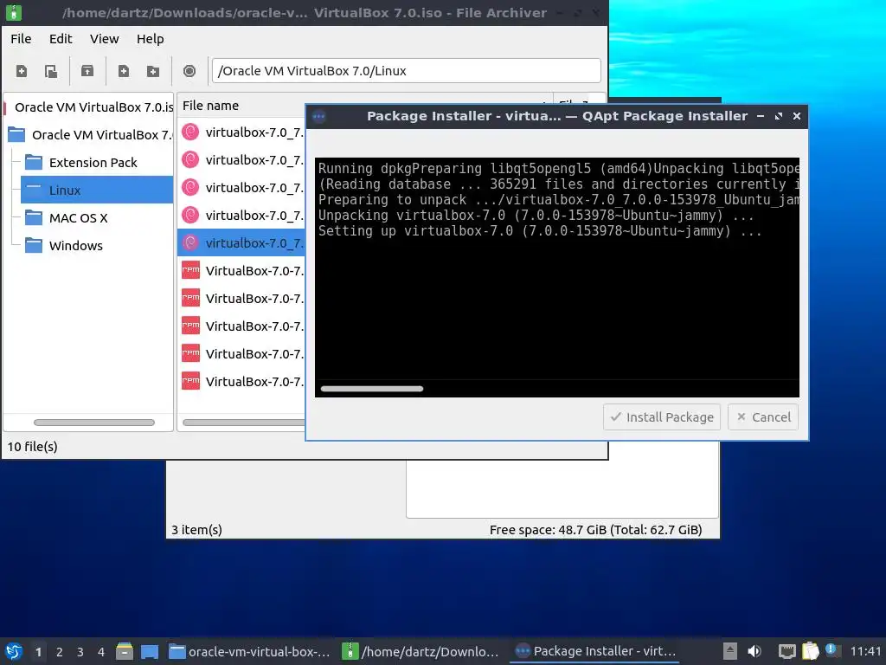Open the Edit menu

click(x=61, y=39)
